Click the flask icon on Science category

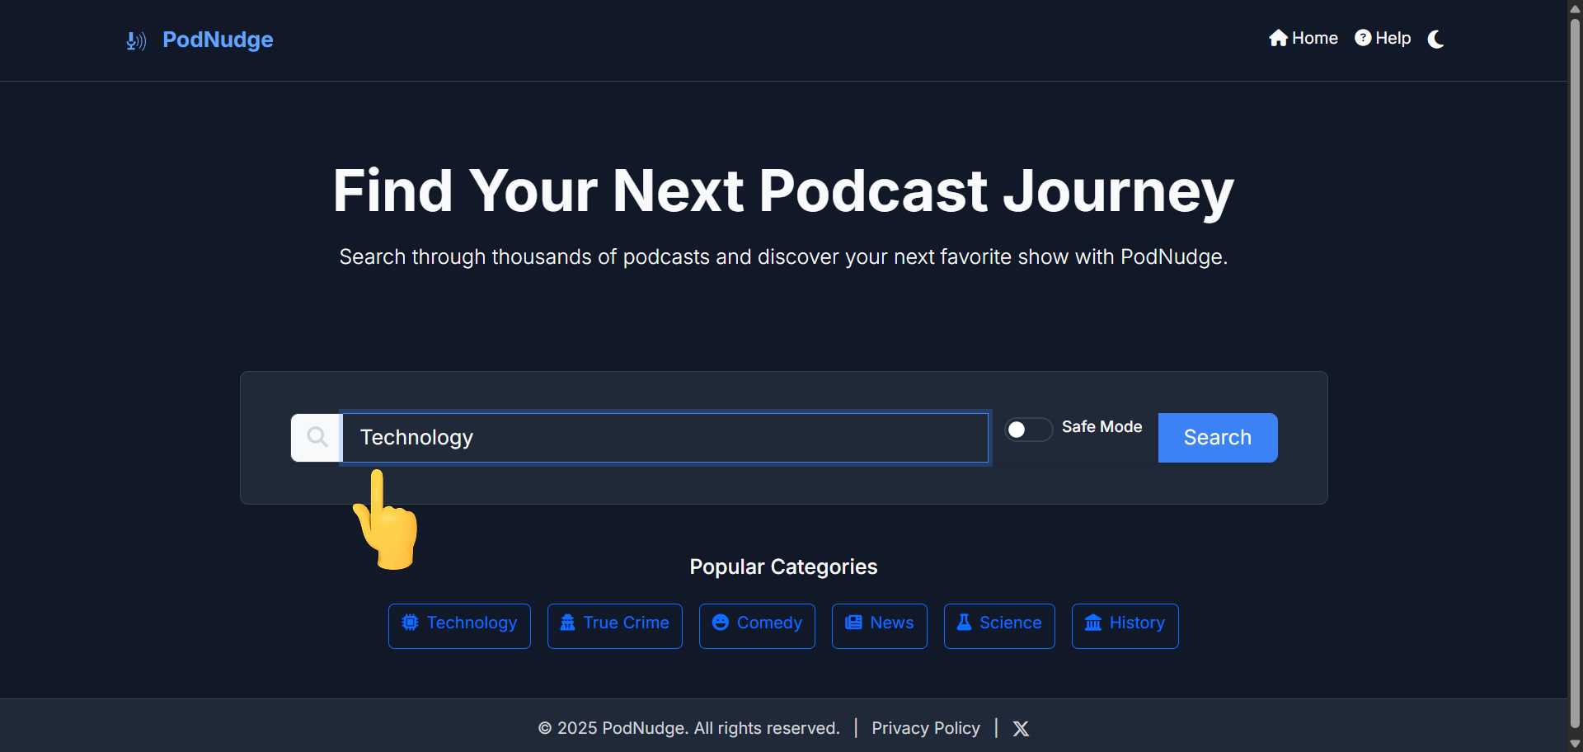tap(964, 623)
